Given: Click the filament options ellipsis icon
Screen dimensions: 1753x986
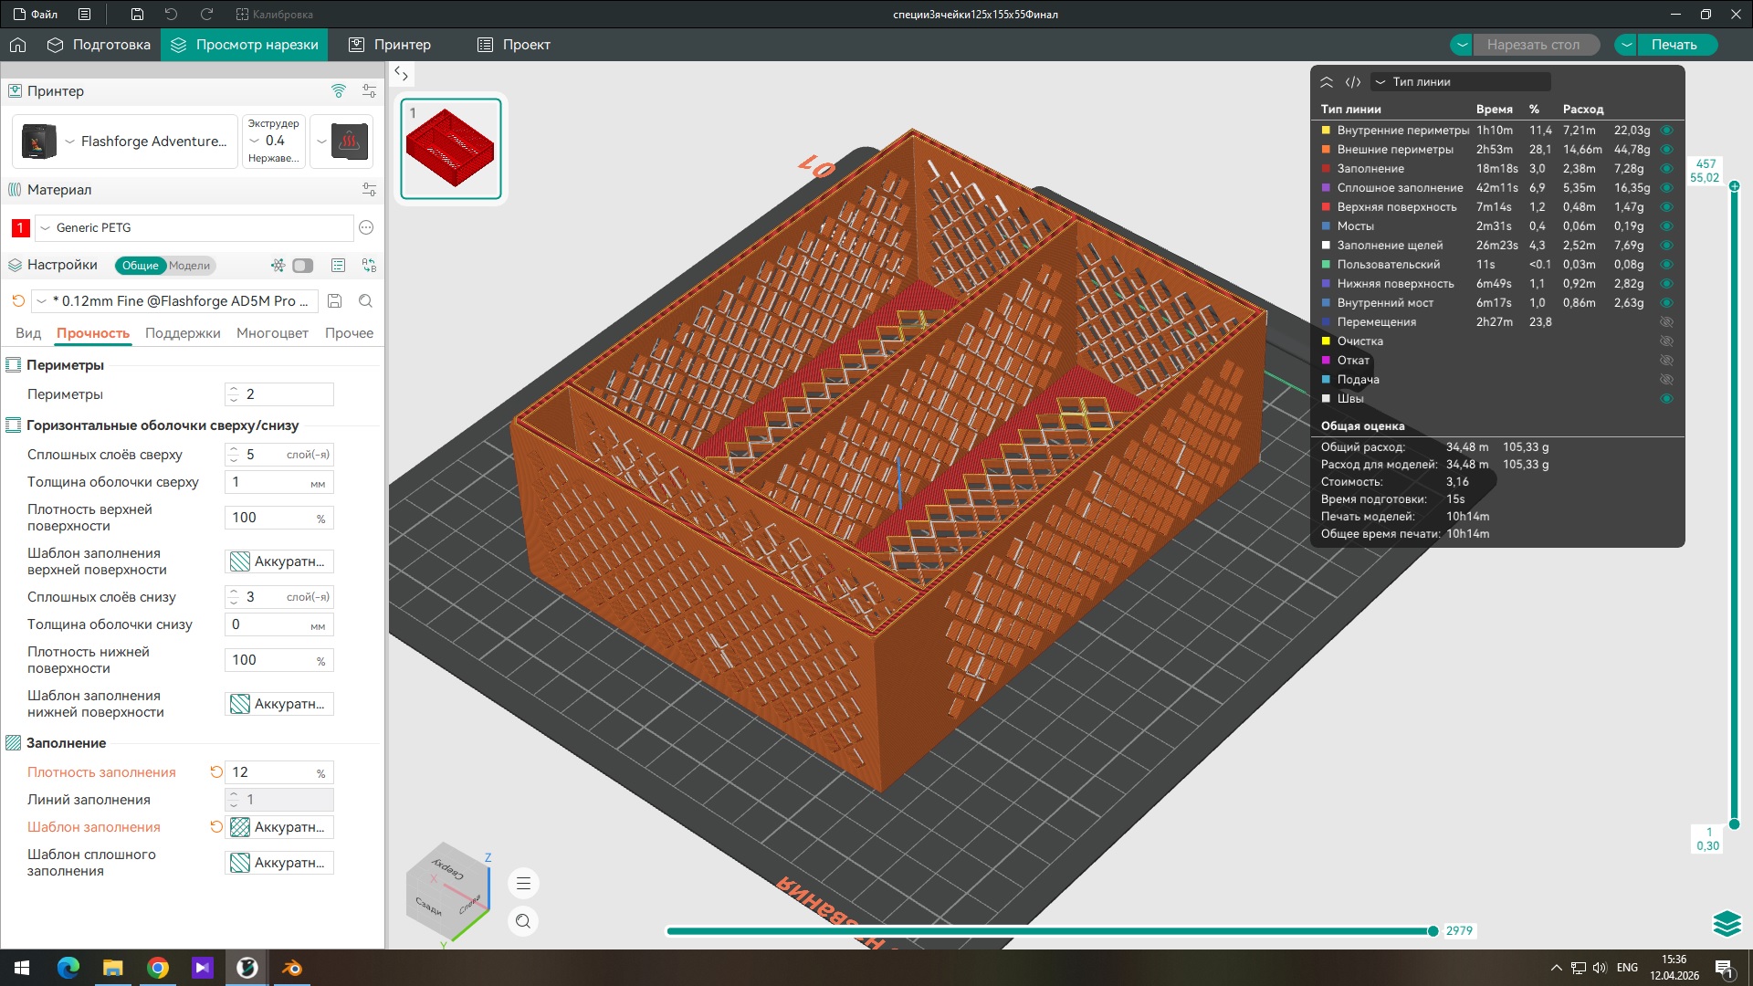Looking at the screenshot, I should coord(366,227).
